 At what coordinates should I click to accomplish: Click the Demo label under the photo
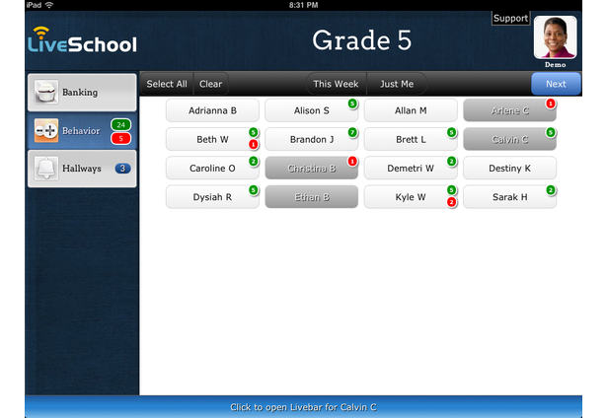[555, 65]
